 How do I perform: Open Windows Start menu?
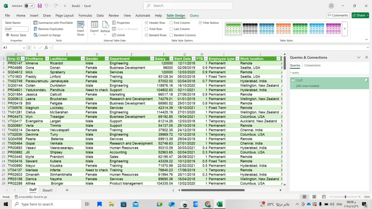point(6,204)
